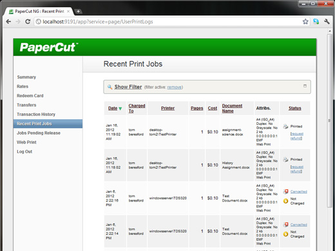Click the blue extension icon in toolbar
Viewport: 335px width, 251px height.
(x=316, y=21)
